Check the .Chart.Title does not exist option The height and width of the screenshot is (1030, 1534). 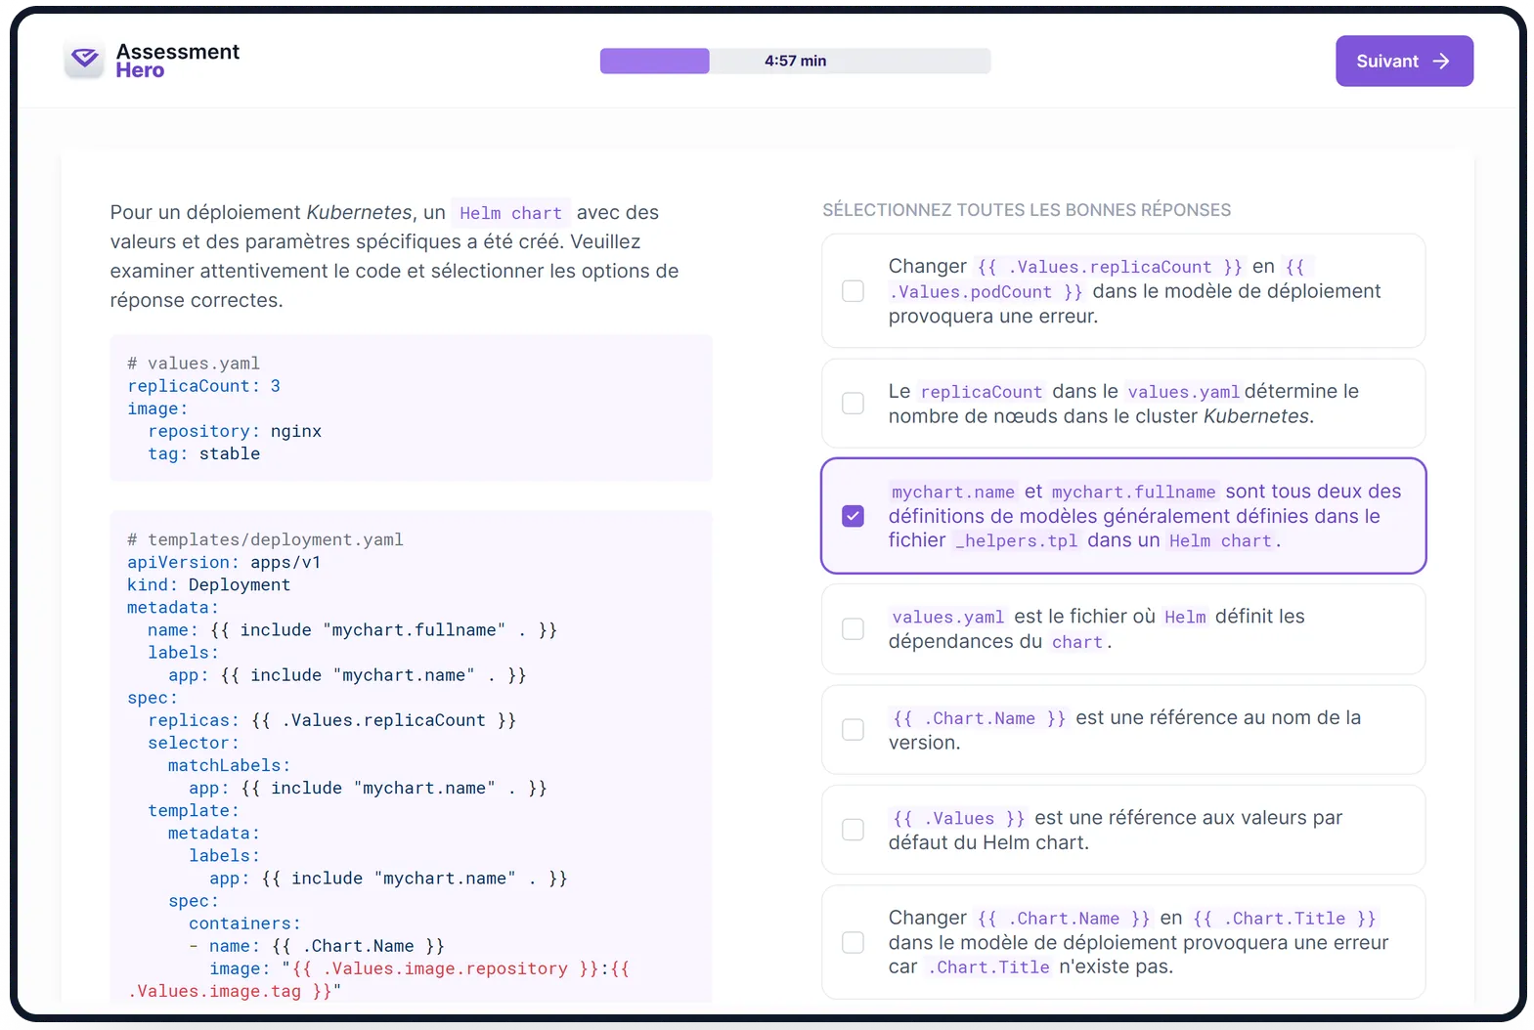coord(853,942)
